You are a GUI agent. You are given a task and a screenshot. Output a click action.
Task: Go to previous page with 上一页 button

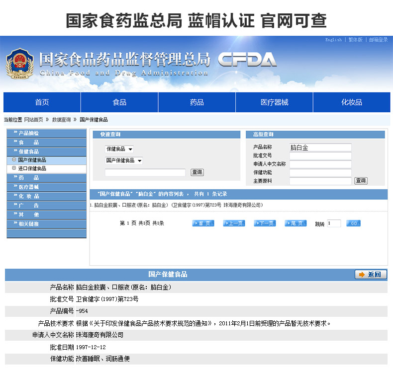click(234, 223)
